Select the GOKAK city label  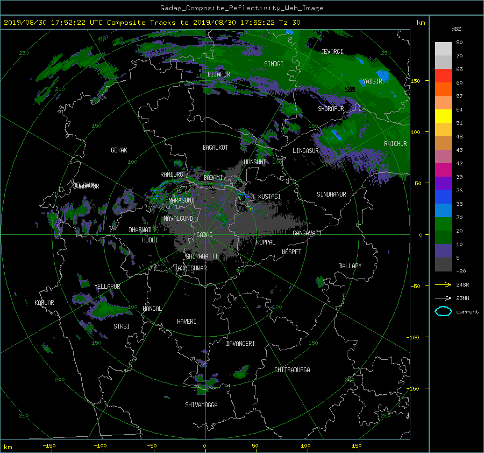tap(119, 150)
